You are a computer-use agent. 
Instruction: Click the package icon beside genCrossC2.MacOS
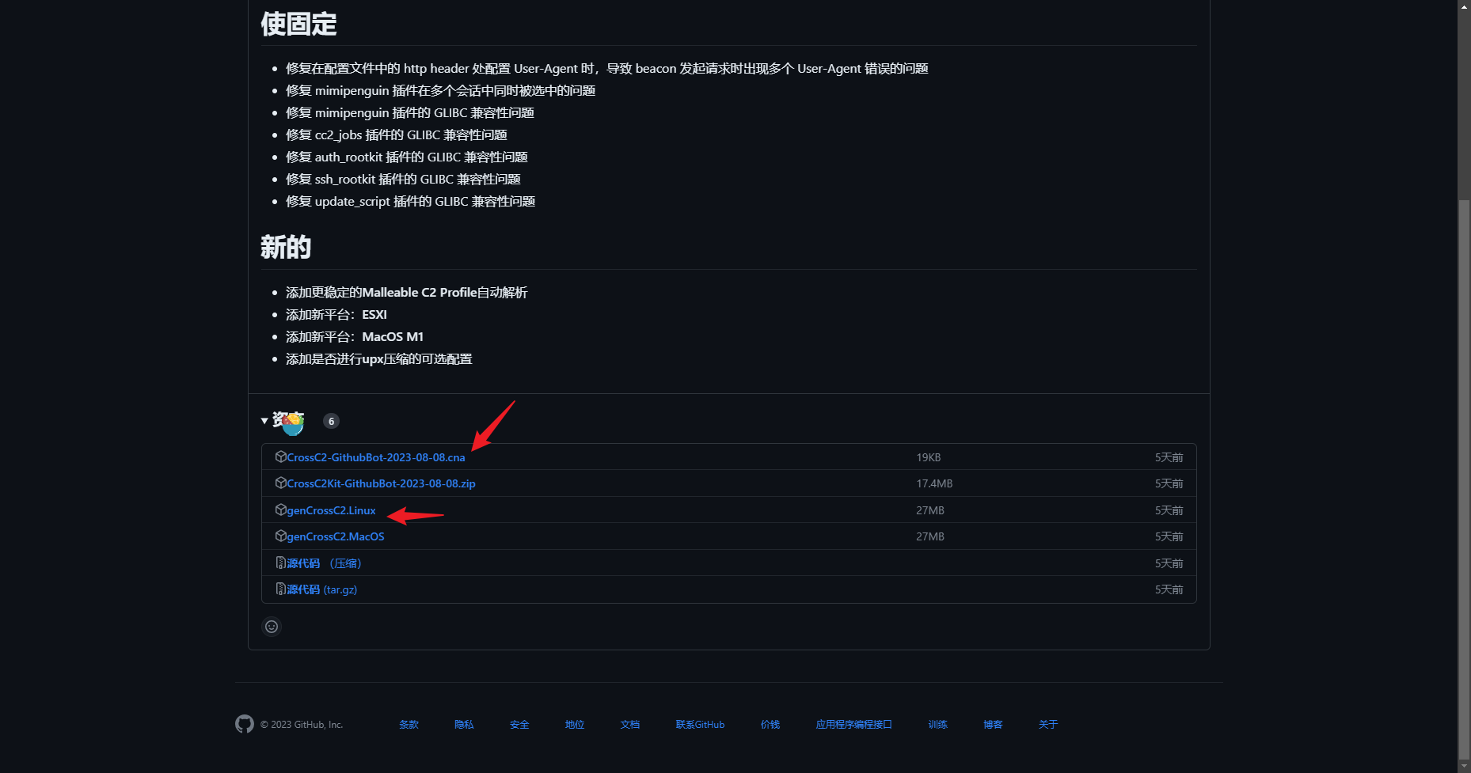pos(282,536)
